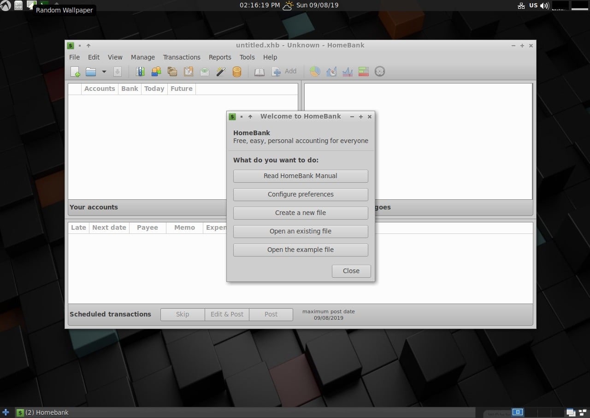
Task: Click Read HomeBank Manual button
Action: [301, 176]
